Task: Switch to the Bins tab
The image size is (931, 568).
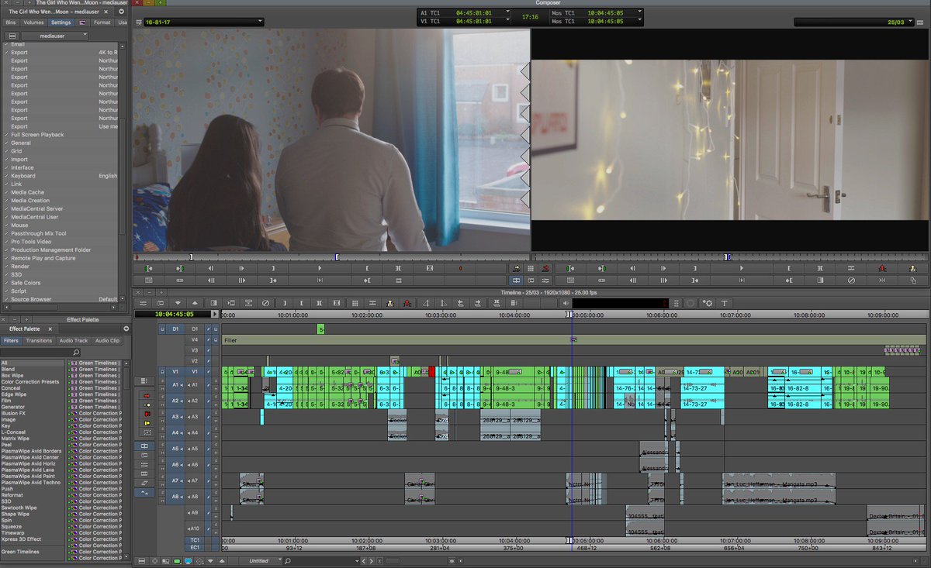Action: 12,22
